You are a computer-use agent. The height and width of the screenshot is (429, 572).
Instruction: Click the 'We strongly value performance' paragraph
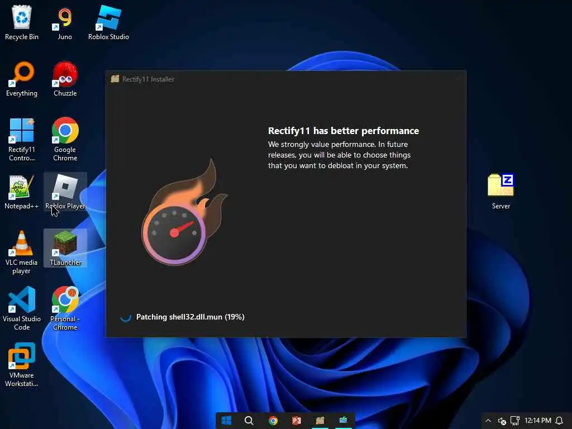tap(339, 155)
